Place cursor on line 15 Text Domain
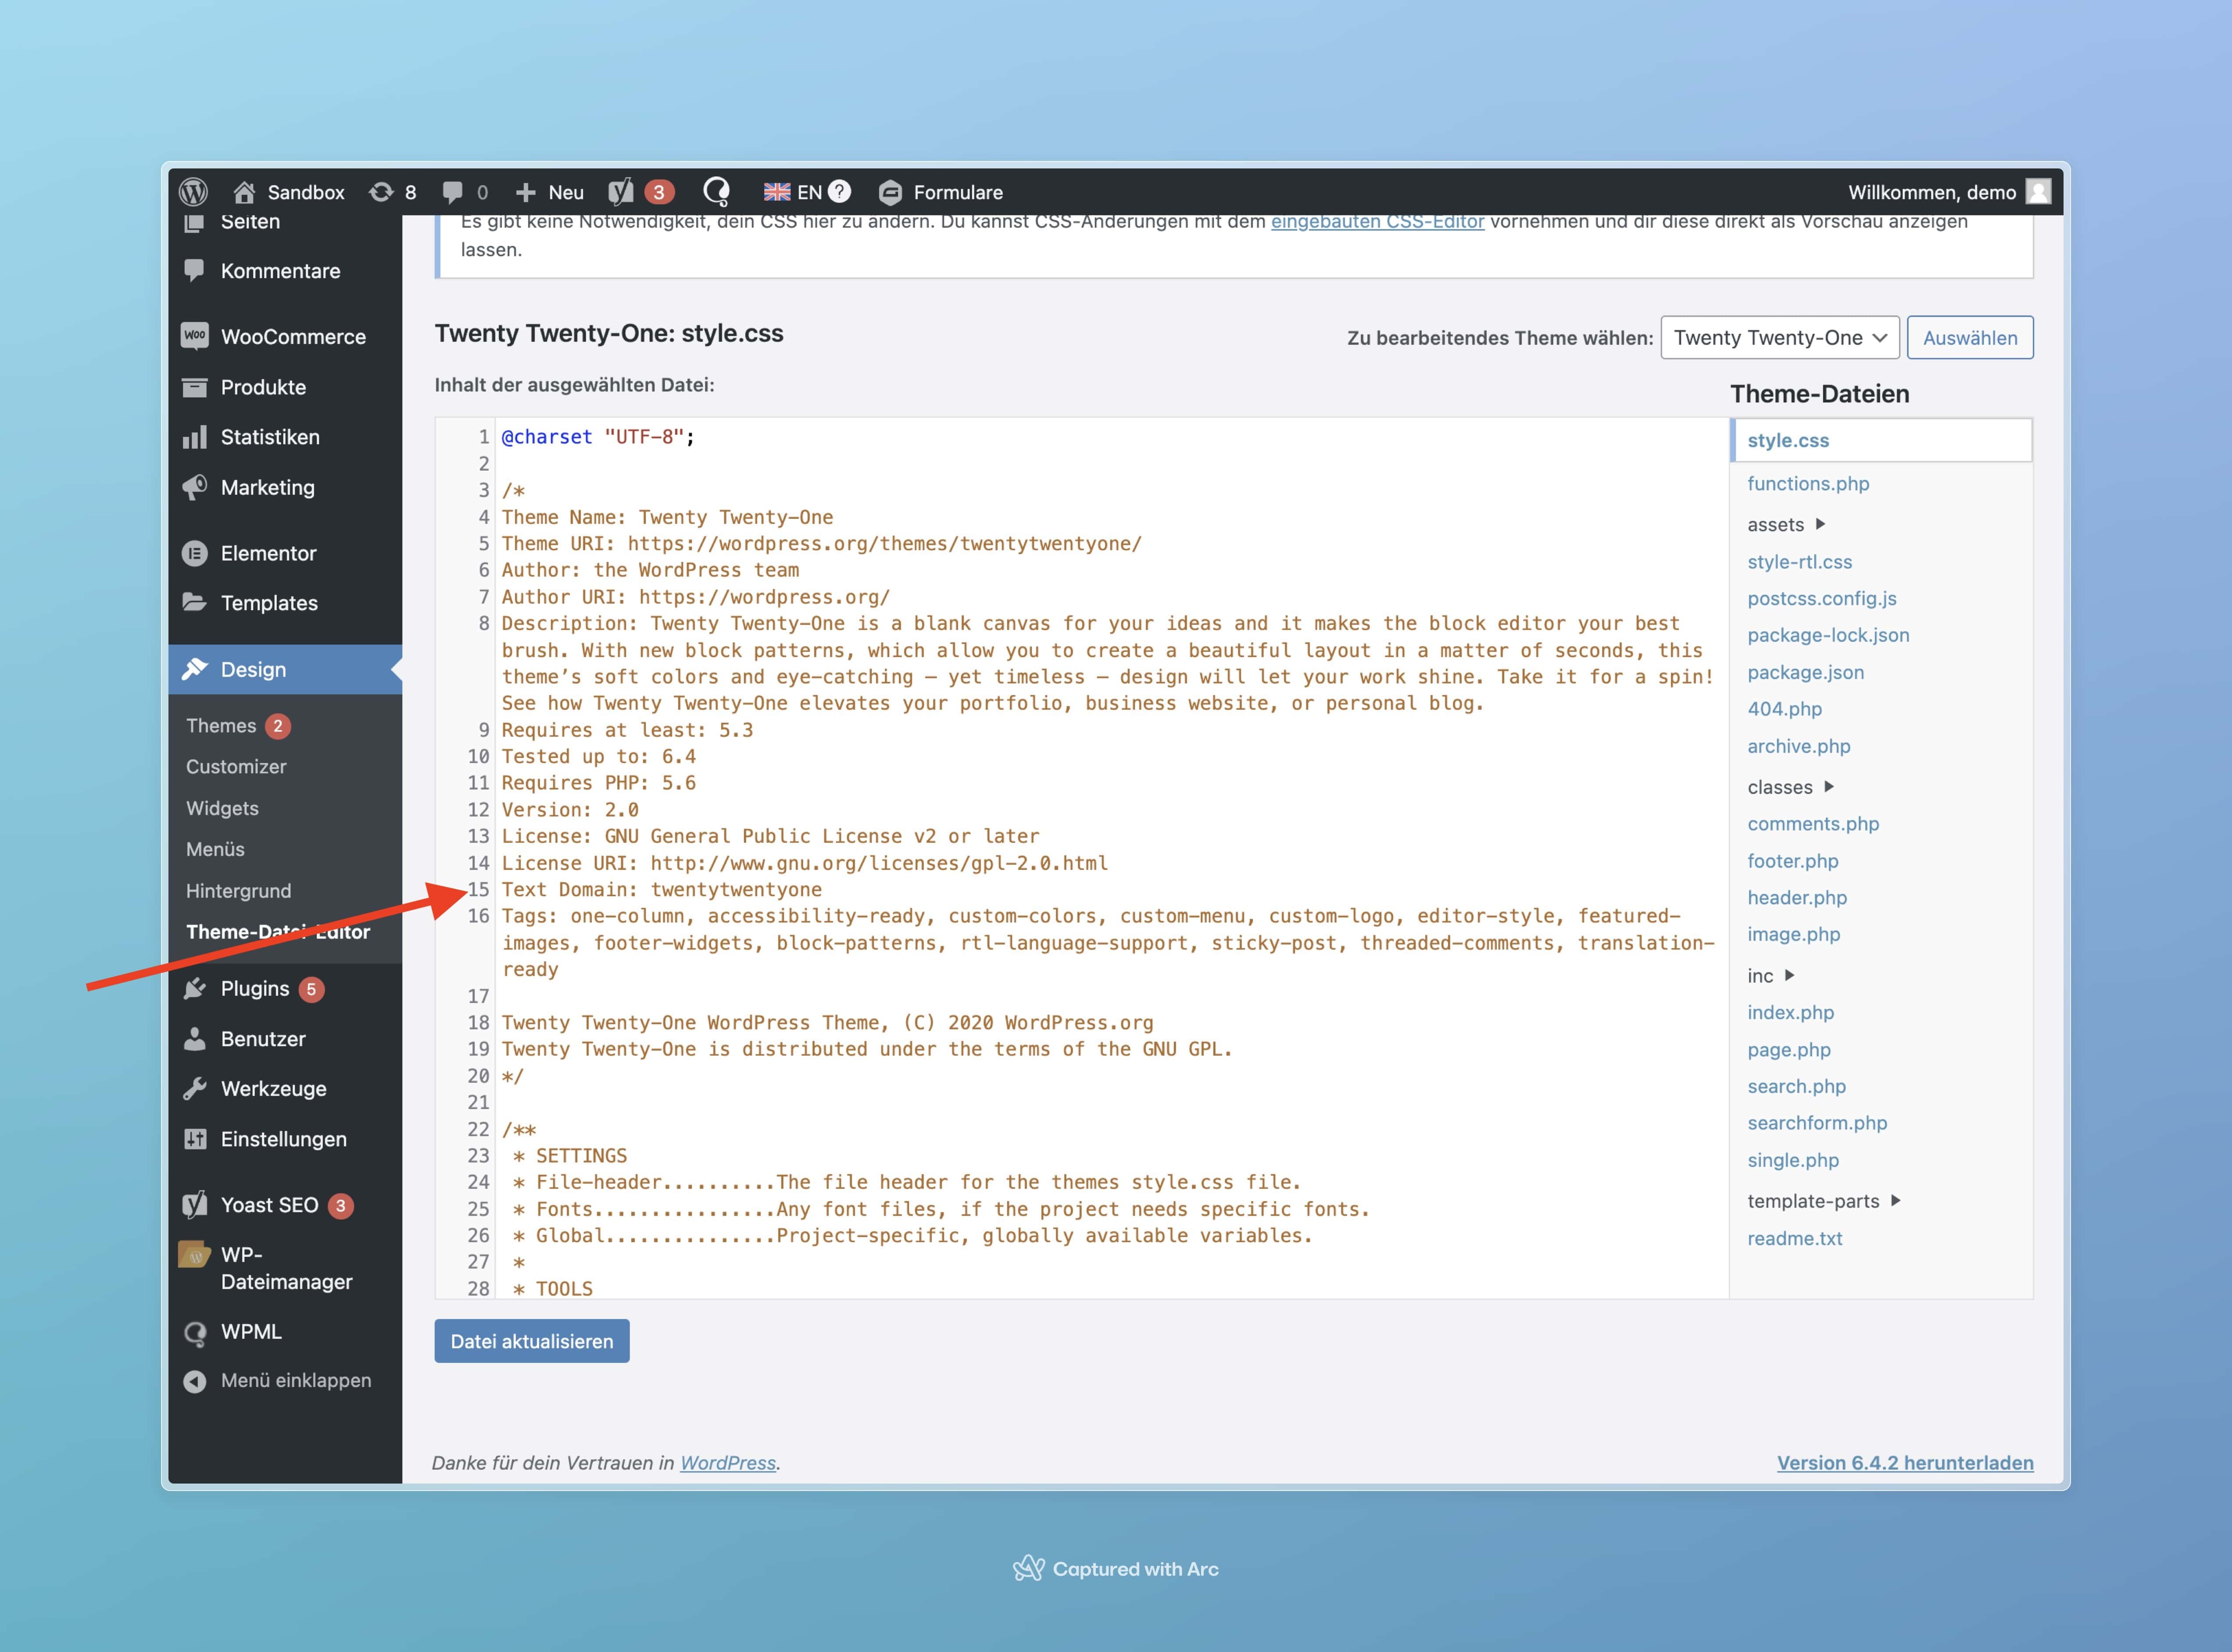2232x1652 pixels. point(661,889)
